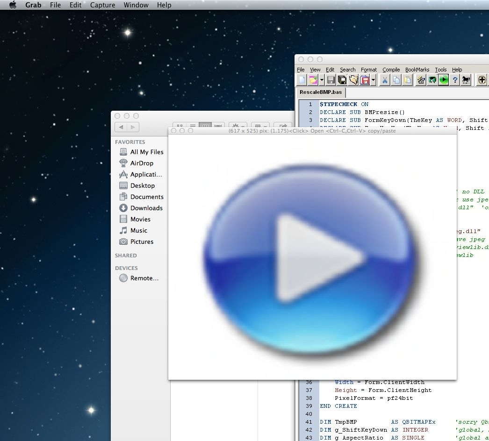Select All My Files in Finder sidebar

[141, 152]
